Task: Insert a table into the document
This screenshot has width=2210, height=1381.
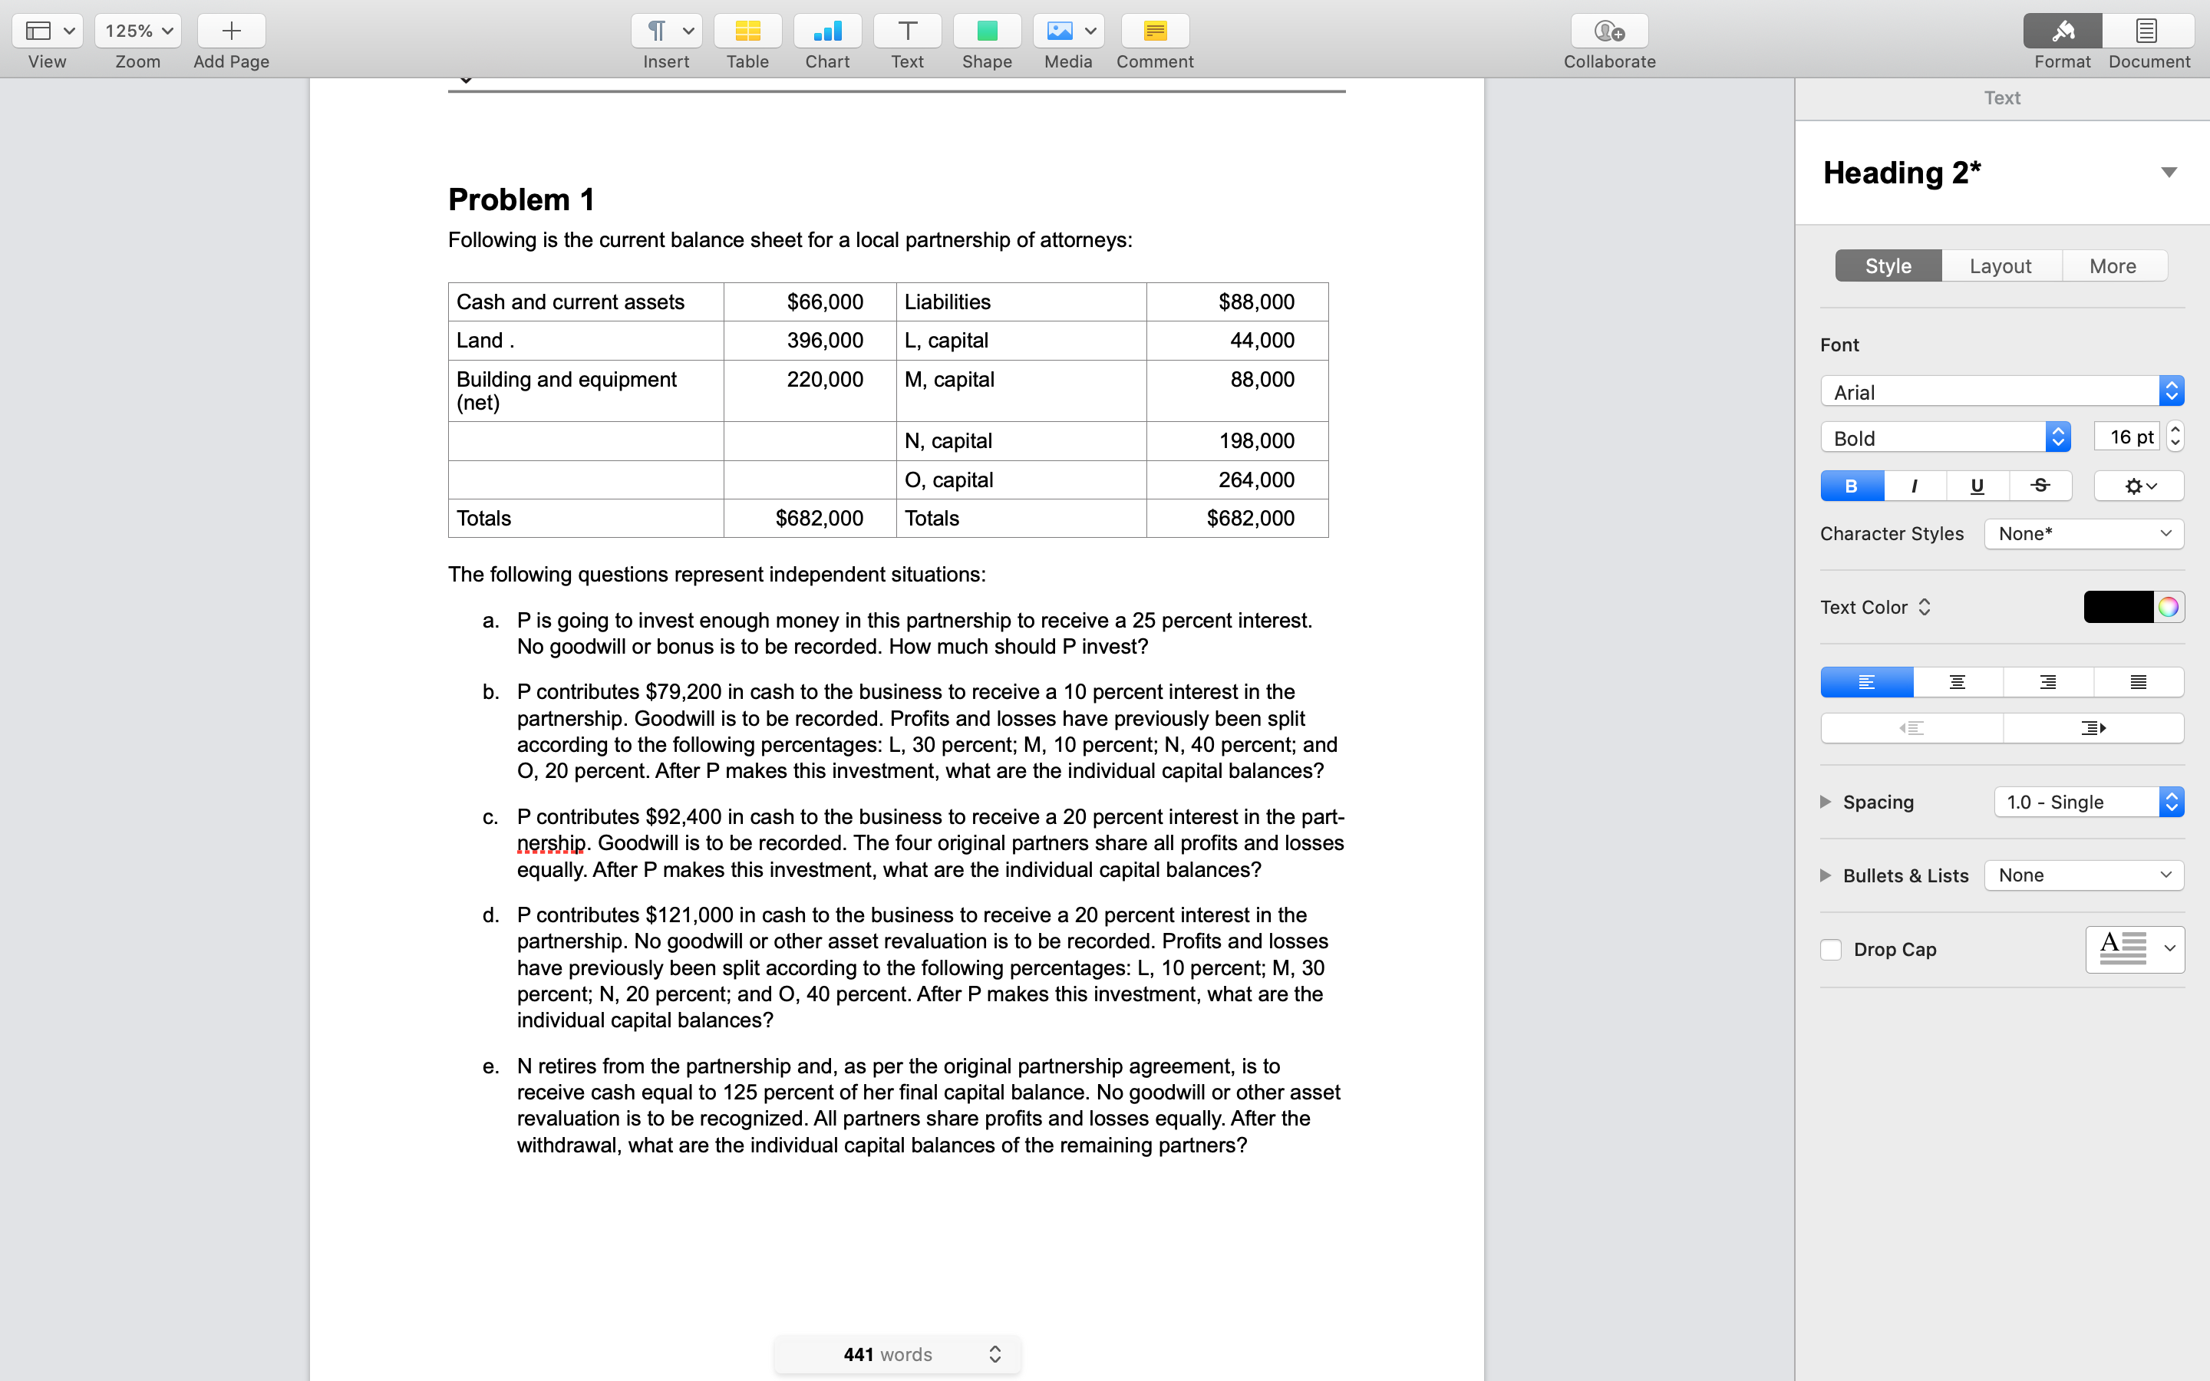Action: 747,30
